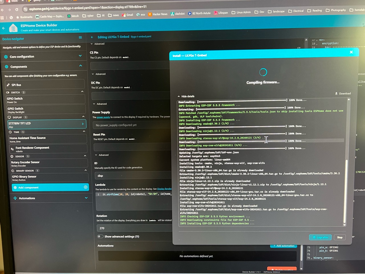Click the browser forward arrow
Viewport: 365px width, 274px height.
(10, 10)
